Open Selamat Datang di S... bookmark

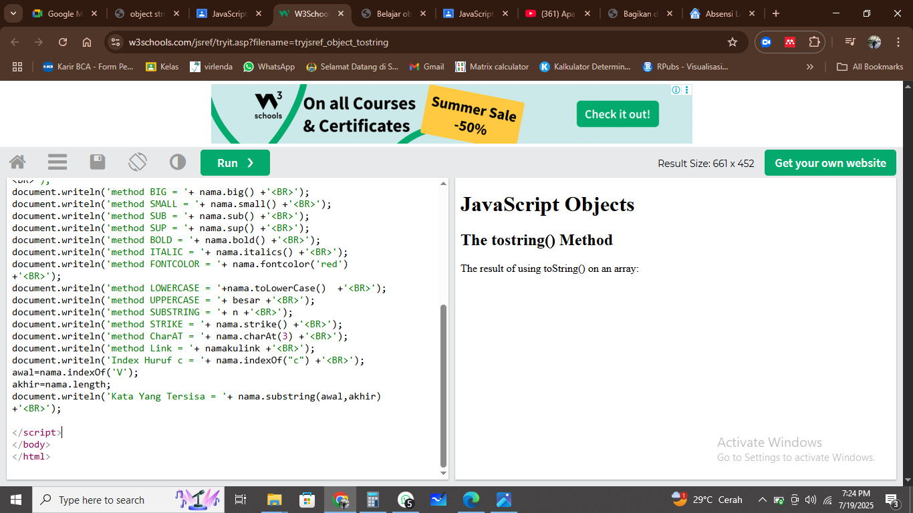click(x=352, y=66)
